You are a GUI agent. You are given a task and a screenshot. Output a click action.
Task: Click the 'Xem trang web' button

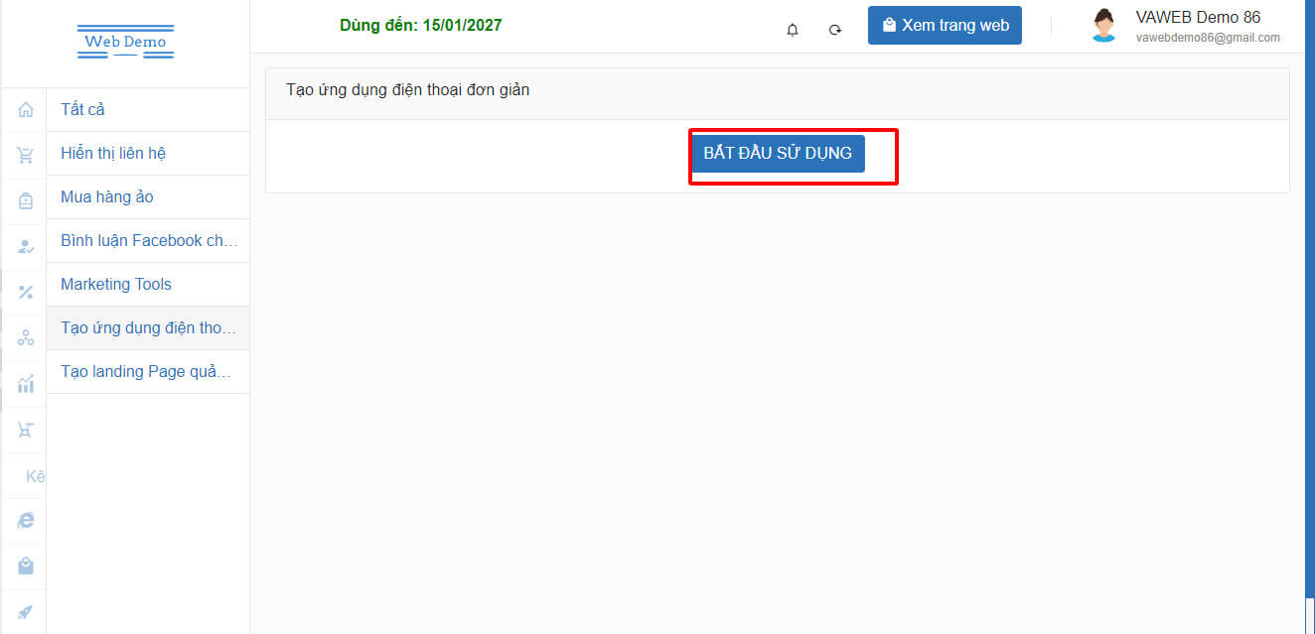945,26
